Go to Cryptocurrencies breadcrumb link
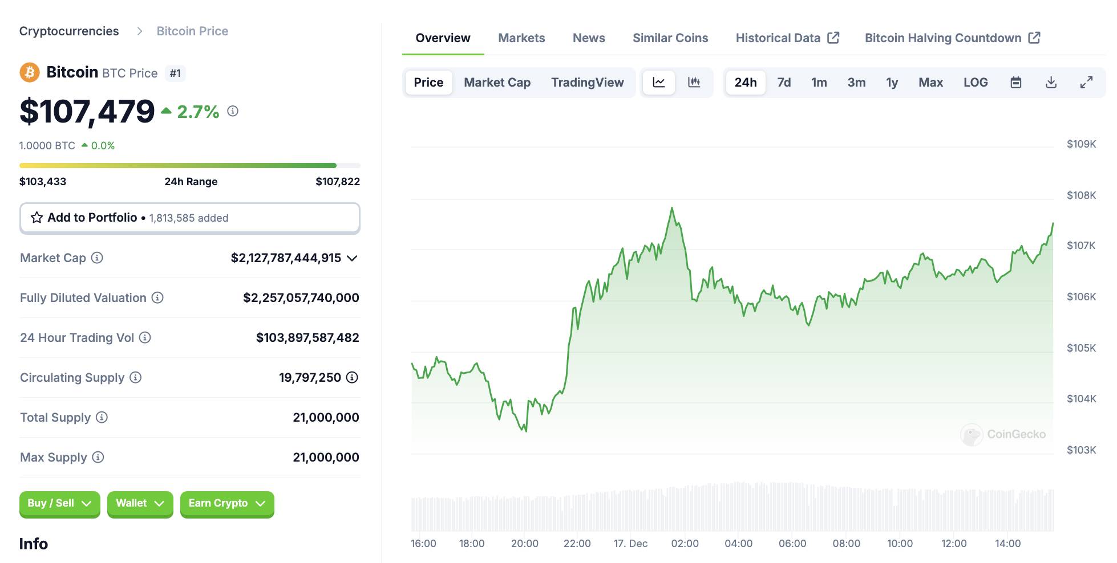 [x=69, y=31]
